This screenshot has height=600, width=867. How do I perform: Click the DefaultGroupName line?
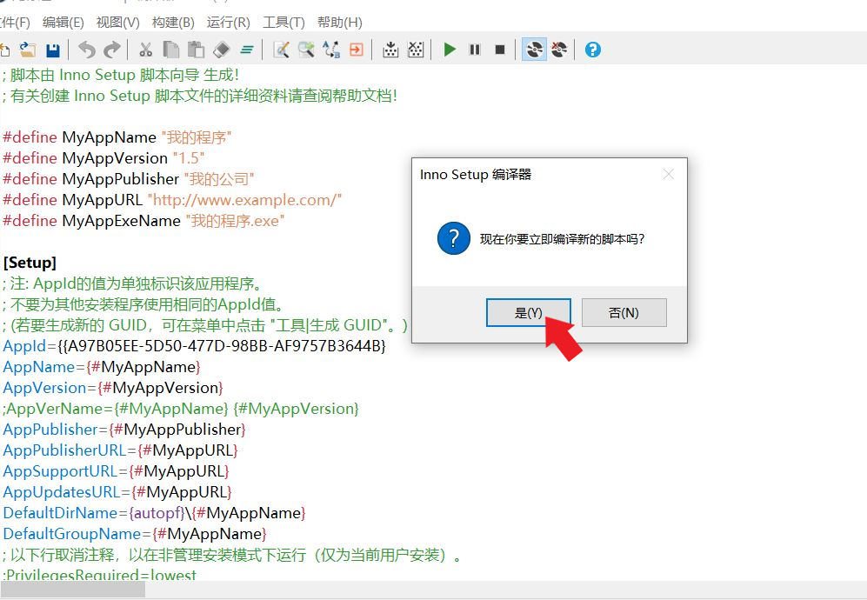point(135,534)
